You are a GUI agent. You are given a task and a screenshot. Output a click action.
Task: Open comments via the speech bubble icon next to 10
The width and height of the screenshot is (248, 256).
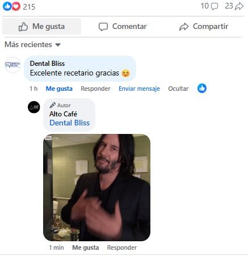(x=215, y=6)
